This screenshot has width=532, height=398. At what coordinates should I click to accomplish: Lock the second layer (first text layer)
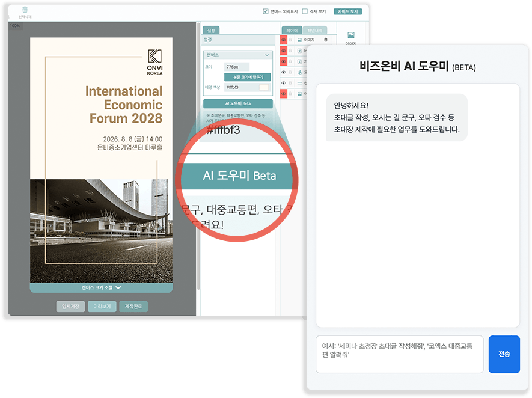coord(290,51)
